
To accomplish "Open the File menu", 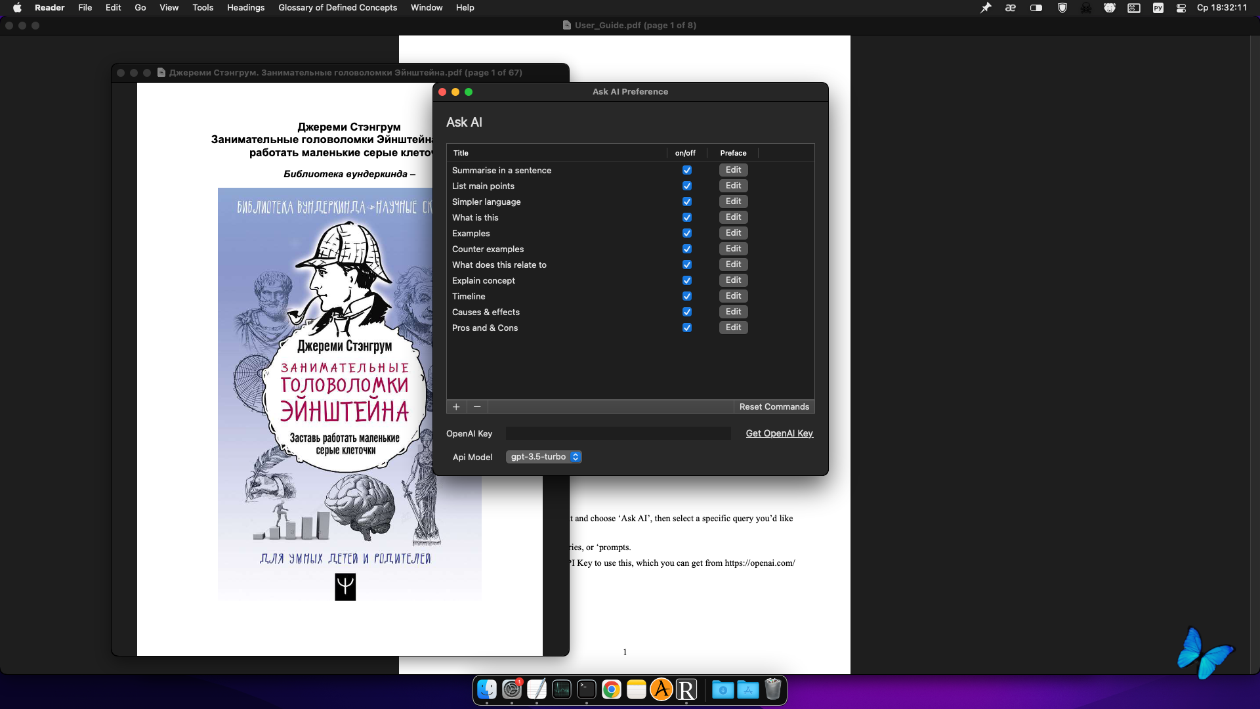I will (85, 8).
